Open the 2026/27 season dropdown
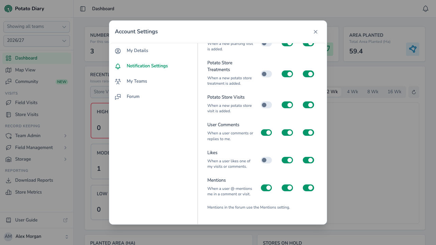The height and width of the screenshot is (245, 436). (x=36, y=40)
